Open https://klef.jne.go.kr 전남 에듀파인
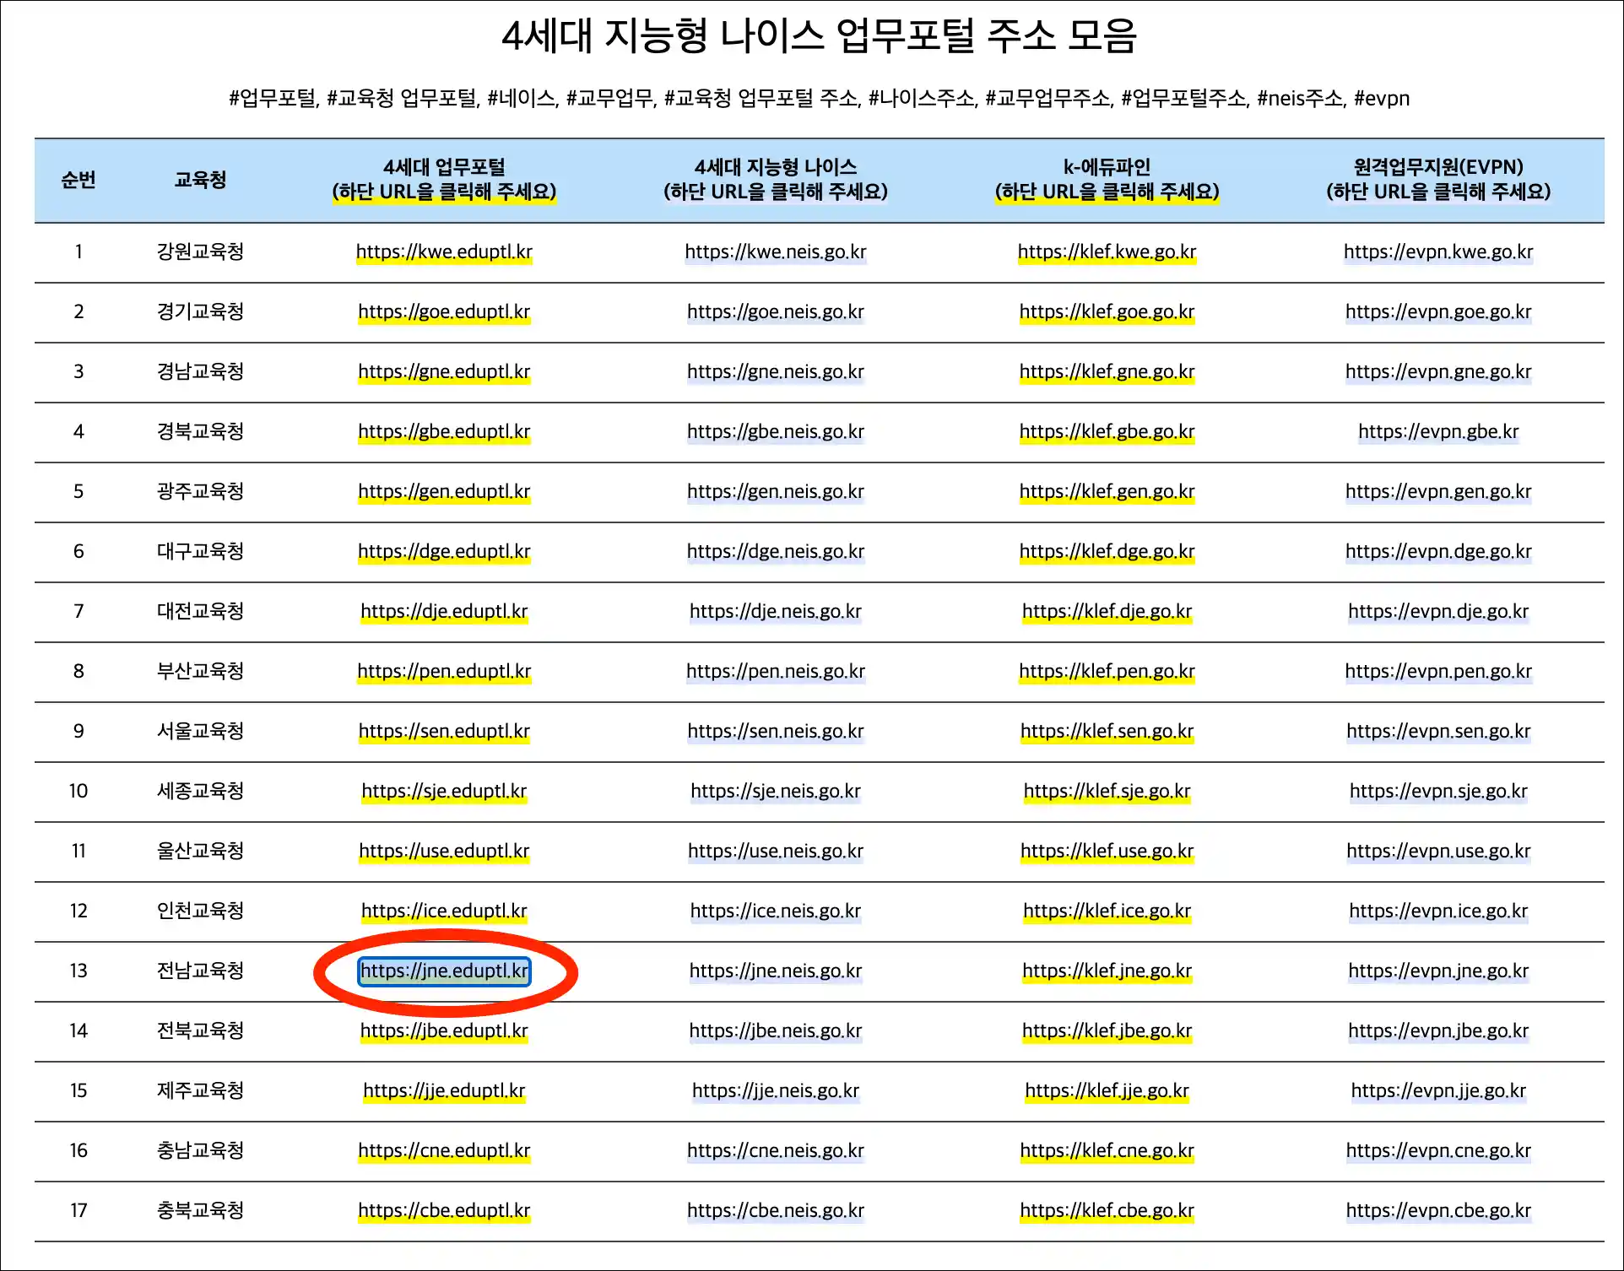The width and height of the screenshot is (1624, 1271). 1107,971
